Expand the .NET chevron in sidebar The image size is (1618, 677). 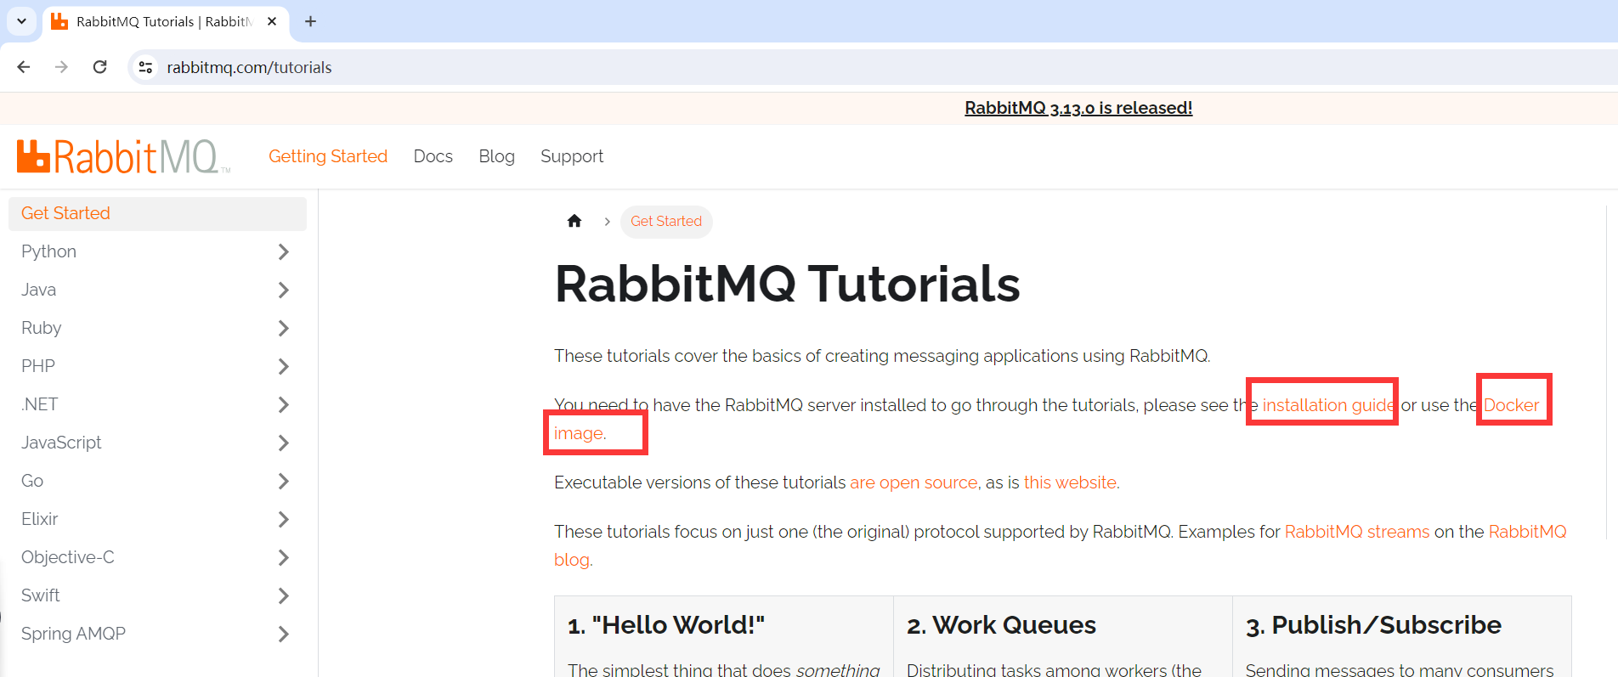[x=284, y=404]
